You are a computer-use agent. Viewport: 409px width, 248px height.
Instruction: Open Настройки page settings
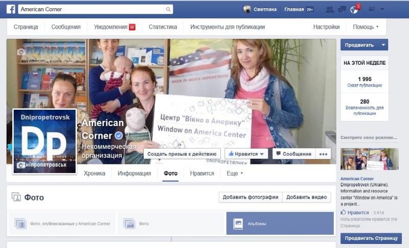[326, 27]
